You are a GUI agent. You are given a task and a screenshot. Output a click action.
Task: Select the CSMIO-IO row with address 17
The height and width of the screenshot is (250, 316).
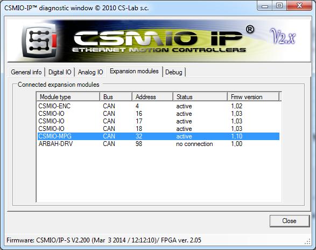coord(158,121)
